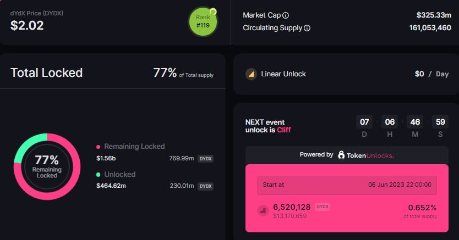The width and height of the screenshot is (459, 240).
Task: Open the TokenUnlocks. text link
Action: (x=370, y=155)
